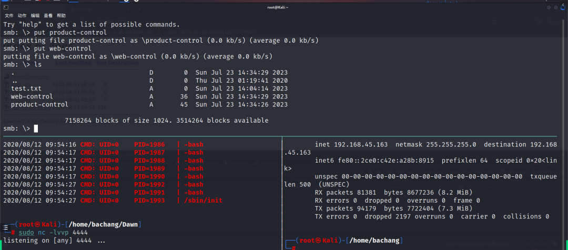Click the "RX errors 0" line
Image resolution: width=568 pixels, height=250 pixels.
(x=398, y=201)
